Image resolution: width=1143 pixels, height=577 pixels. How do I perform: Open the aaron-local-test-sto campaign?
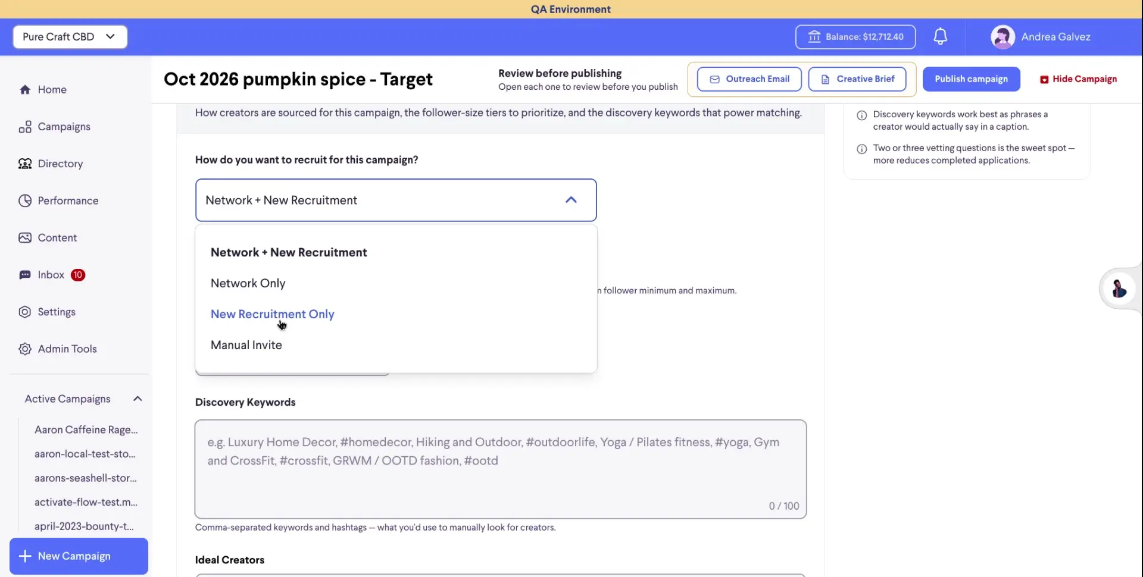coord(85,454)
